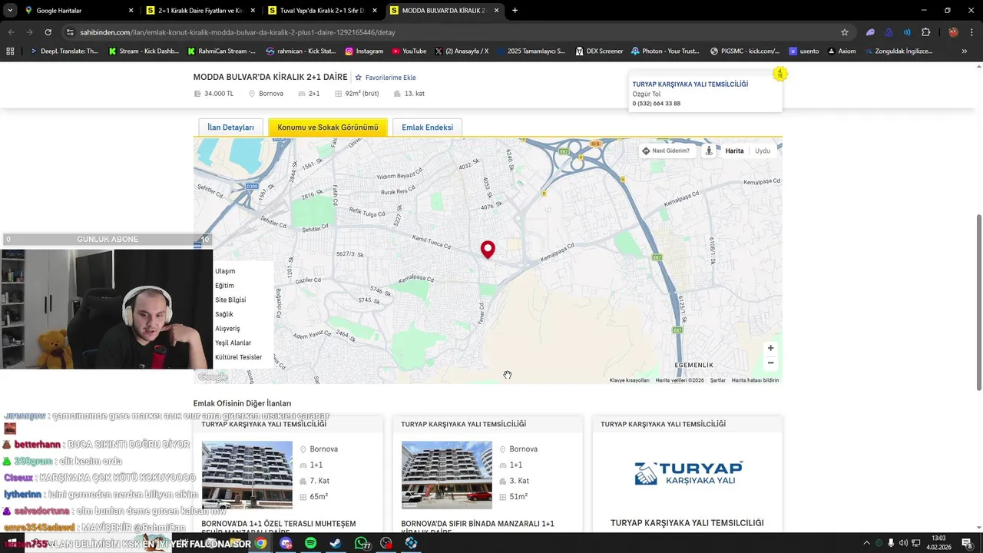Open TURYAP KARŞIYAKA YALI TEMSİLCİLİĞİ agency link
Screen dimensions: 983x553
click(690, 84)
